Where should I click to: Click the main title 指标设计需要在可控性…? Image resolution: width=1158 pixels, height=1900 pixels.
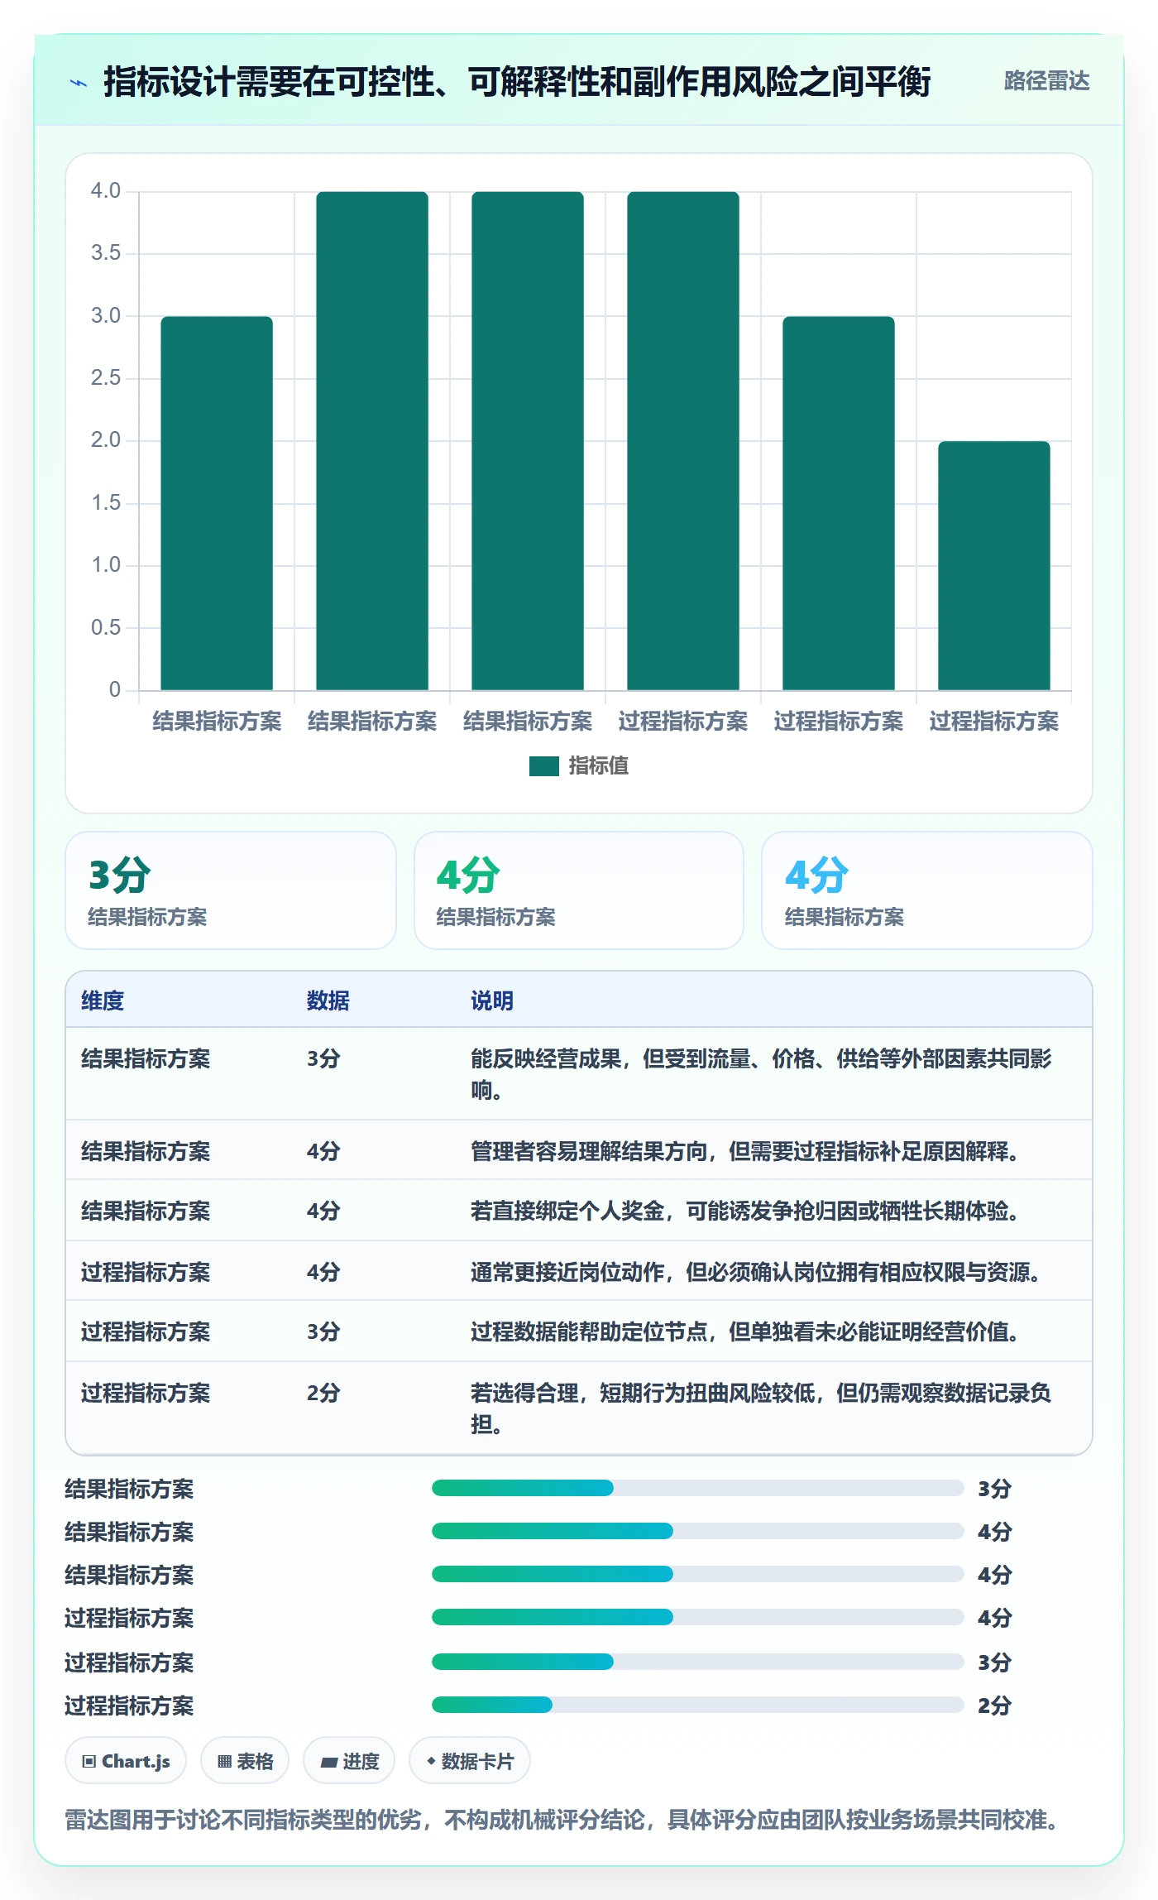click(x=517, y=82)
